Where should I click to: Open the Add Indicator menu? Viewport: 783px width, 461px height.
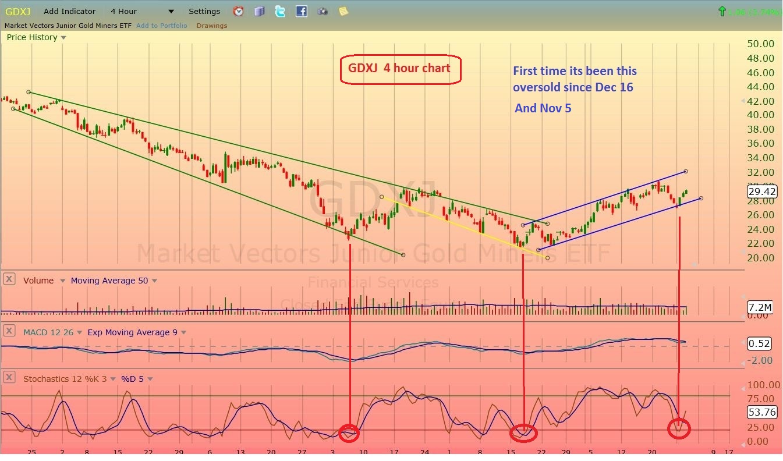69,11
